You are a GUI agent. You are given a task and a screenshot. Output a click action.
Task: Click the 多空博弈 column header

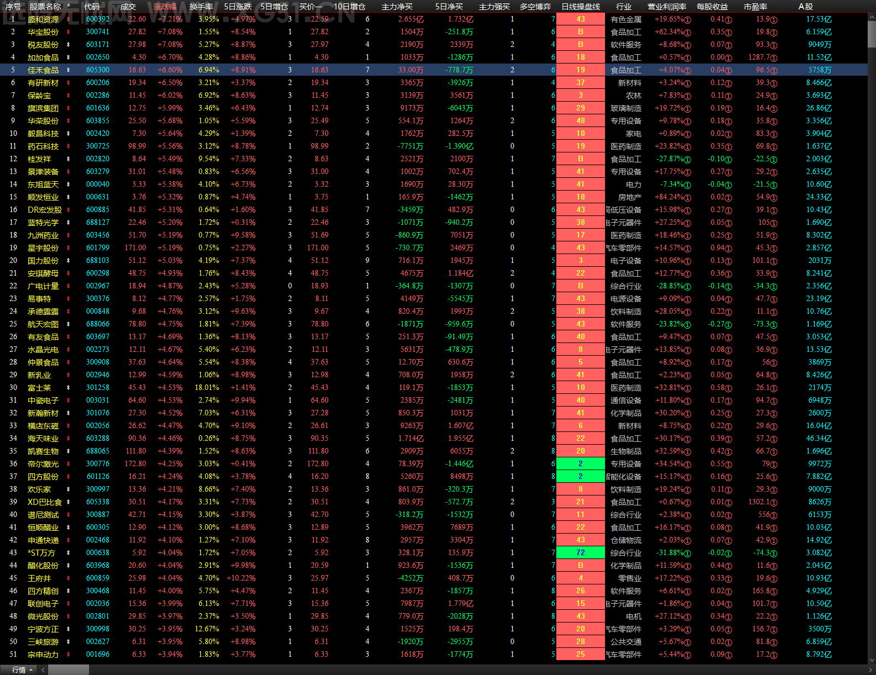click(535, 7)
